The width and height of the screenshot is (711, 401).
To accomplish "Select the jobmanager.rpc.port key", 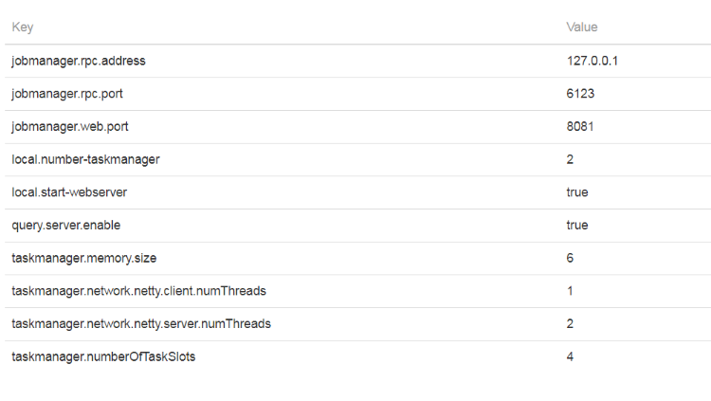I will tap(66, 94).
